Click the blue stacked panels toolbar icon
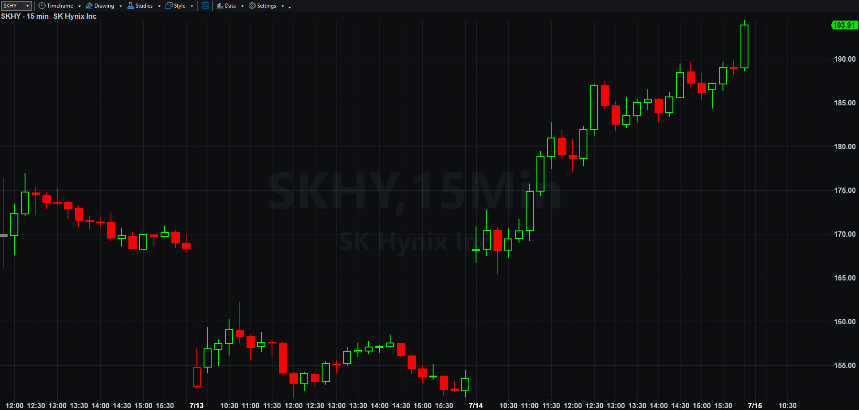 click(x=205, y=6)
